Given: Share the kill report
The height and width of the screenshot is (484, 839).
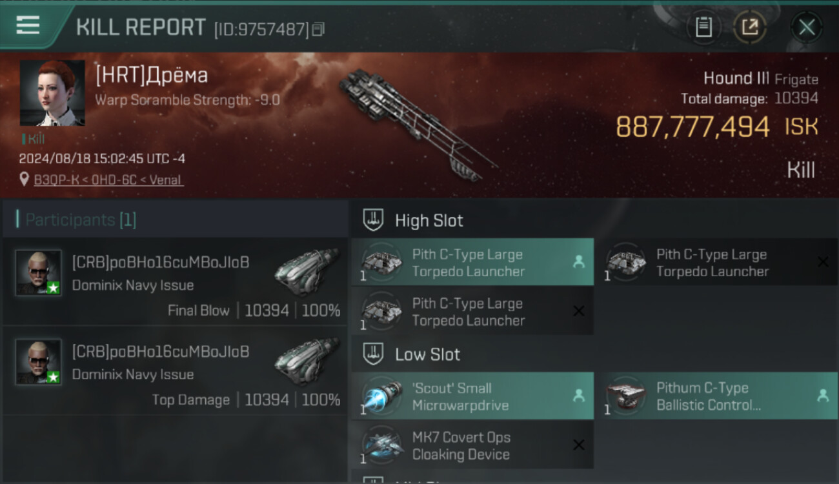Looking at the screenshot, I should 749,27.
